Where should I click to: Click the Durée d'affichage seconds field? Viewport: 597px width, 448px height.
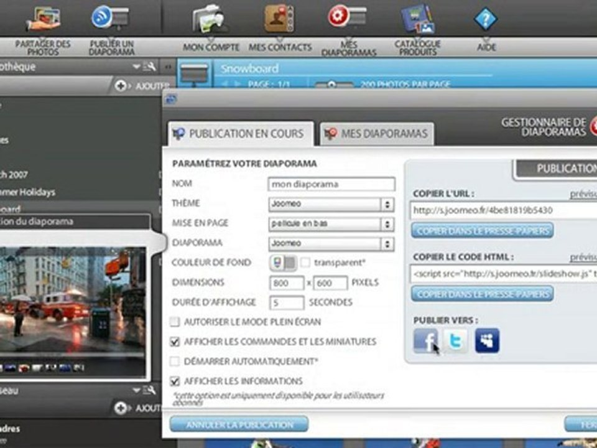pyautogui.click(x=287, y=303)
